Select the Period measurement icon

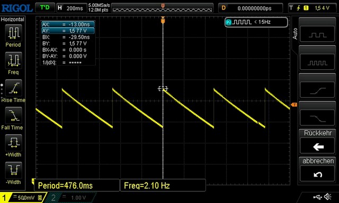point(13,33)
